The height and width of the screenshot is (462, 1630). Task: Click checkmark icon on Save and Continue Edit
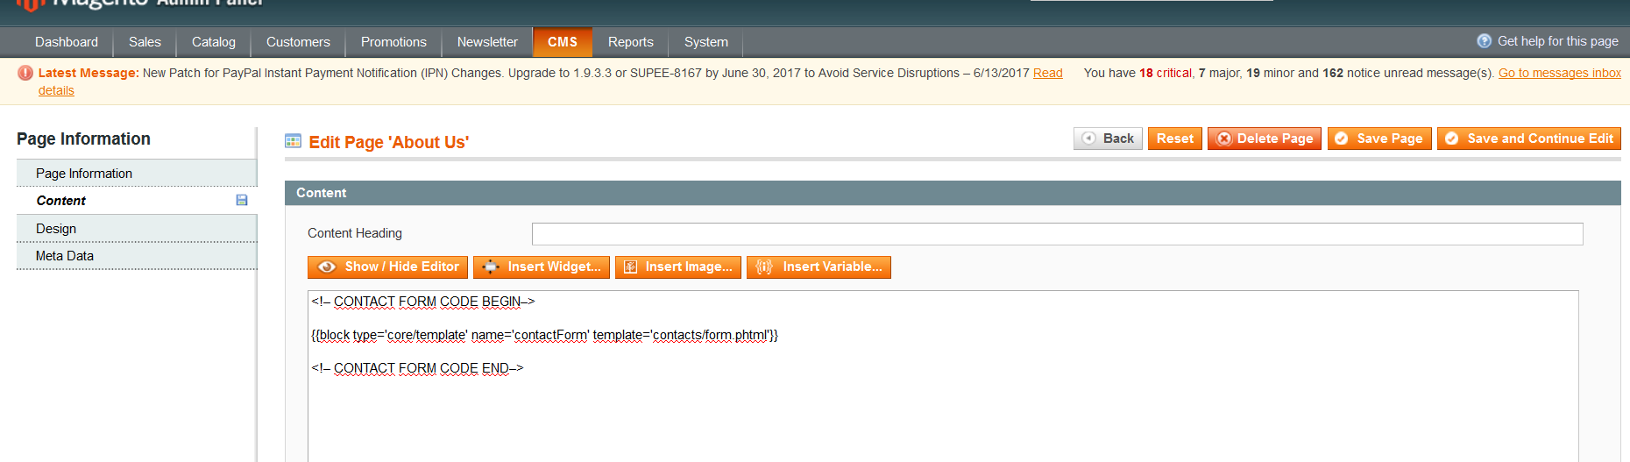point(1451,139)
